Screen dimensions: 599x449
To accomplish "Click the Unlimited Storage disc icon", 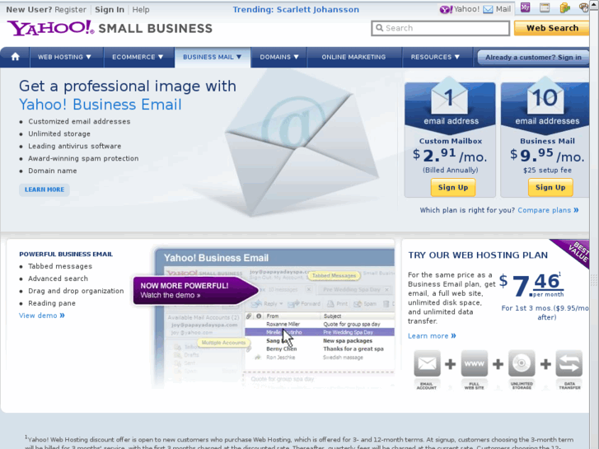I will [x=522, y=363].
